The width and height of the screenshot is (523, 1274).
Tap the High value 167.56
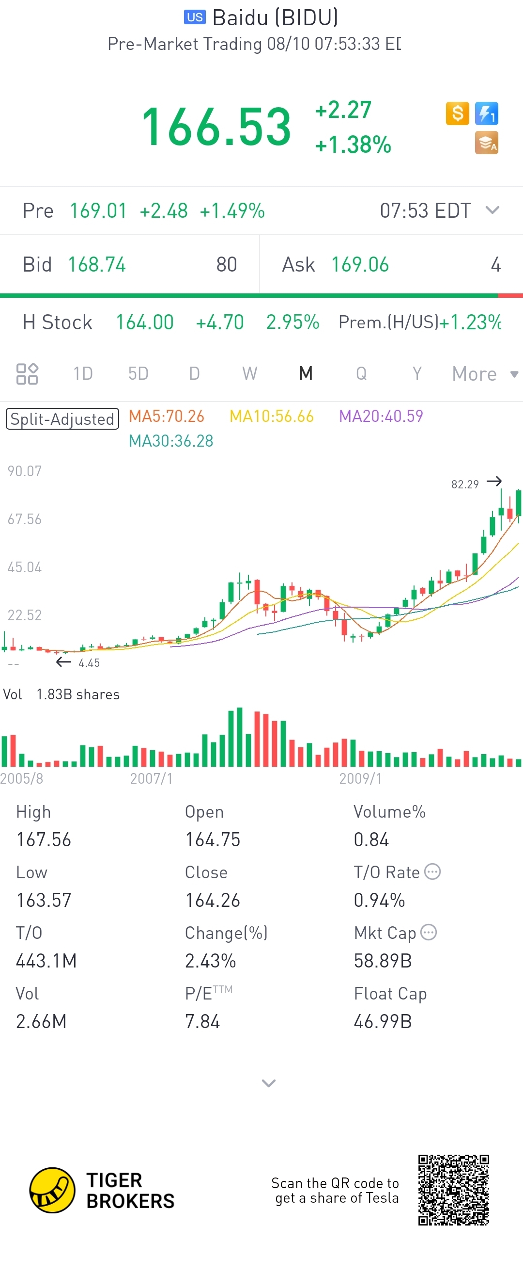(44, 840)
